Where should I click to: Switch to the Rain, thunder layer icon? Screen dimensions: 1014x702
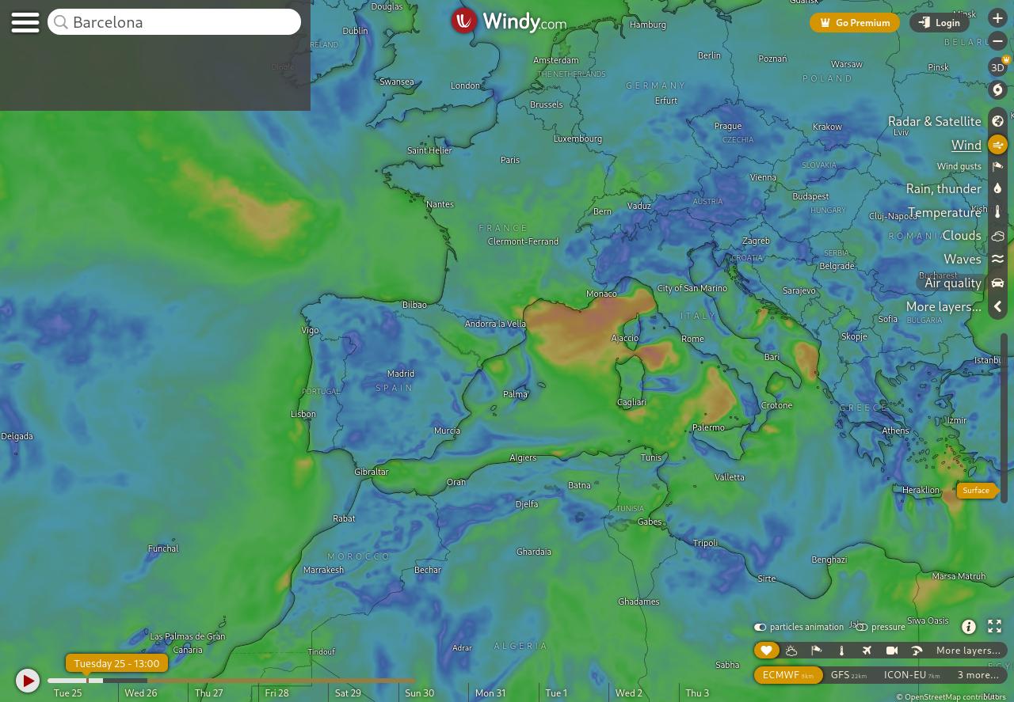997,188
